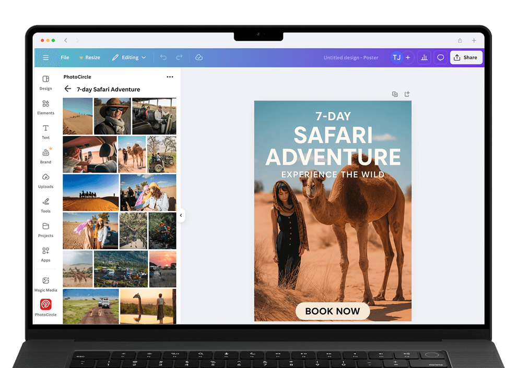
Task: Click the Share button
Action: coord(466,57)
